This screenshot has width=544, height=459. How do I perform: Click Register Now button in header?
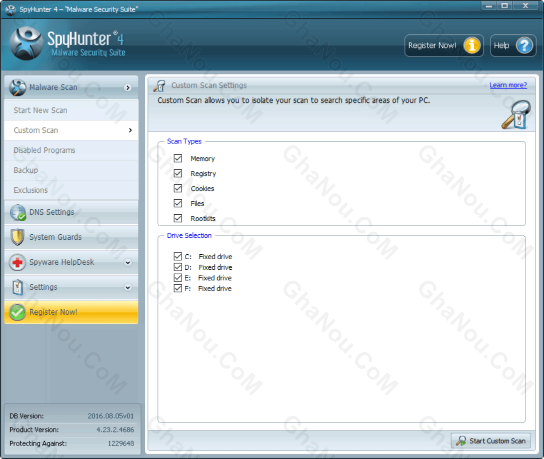pos(444,45)
